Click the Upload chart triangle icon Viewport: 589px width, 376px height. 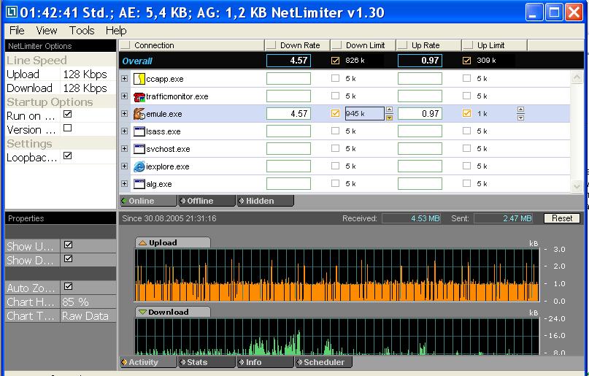click(x=142, y=243)
